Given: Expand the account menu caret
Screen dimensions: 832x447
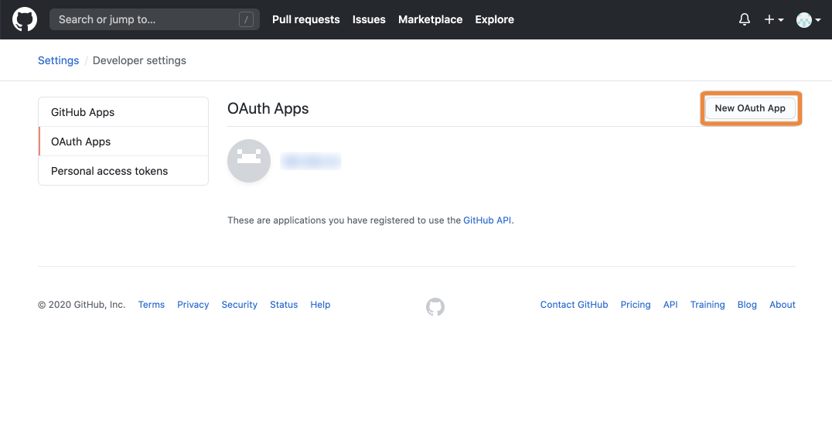Looking at the screenshot, I should 819,19.
